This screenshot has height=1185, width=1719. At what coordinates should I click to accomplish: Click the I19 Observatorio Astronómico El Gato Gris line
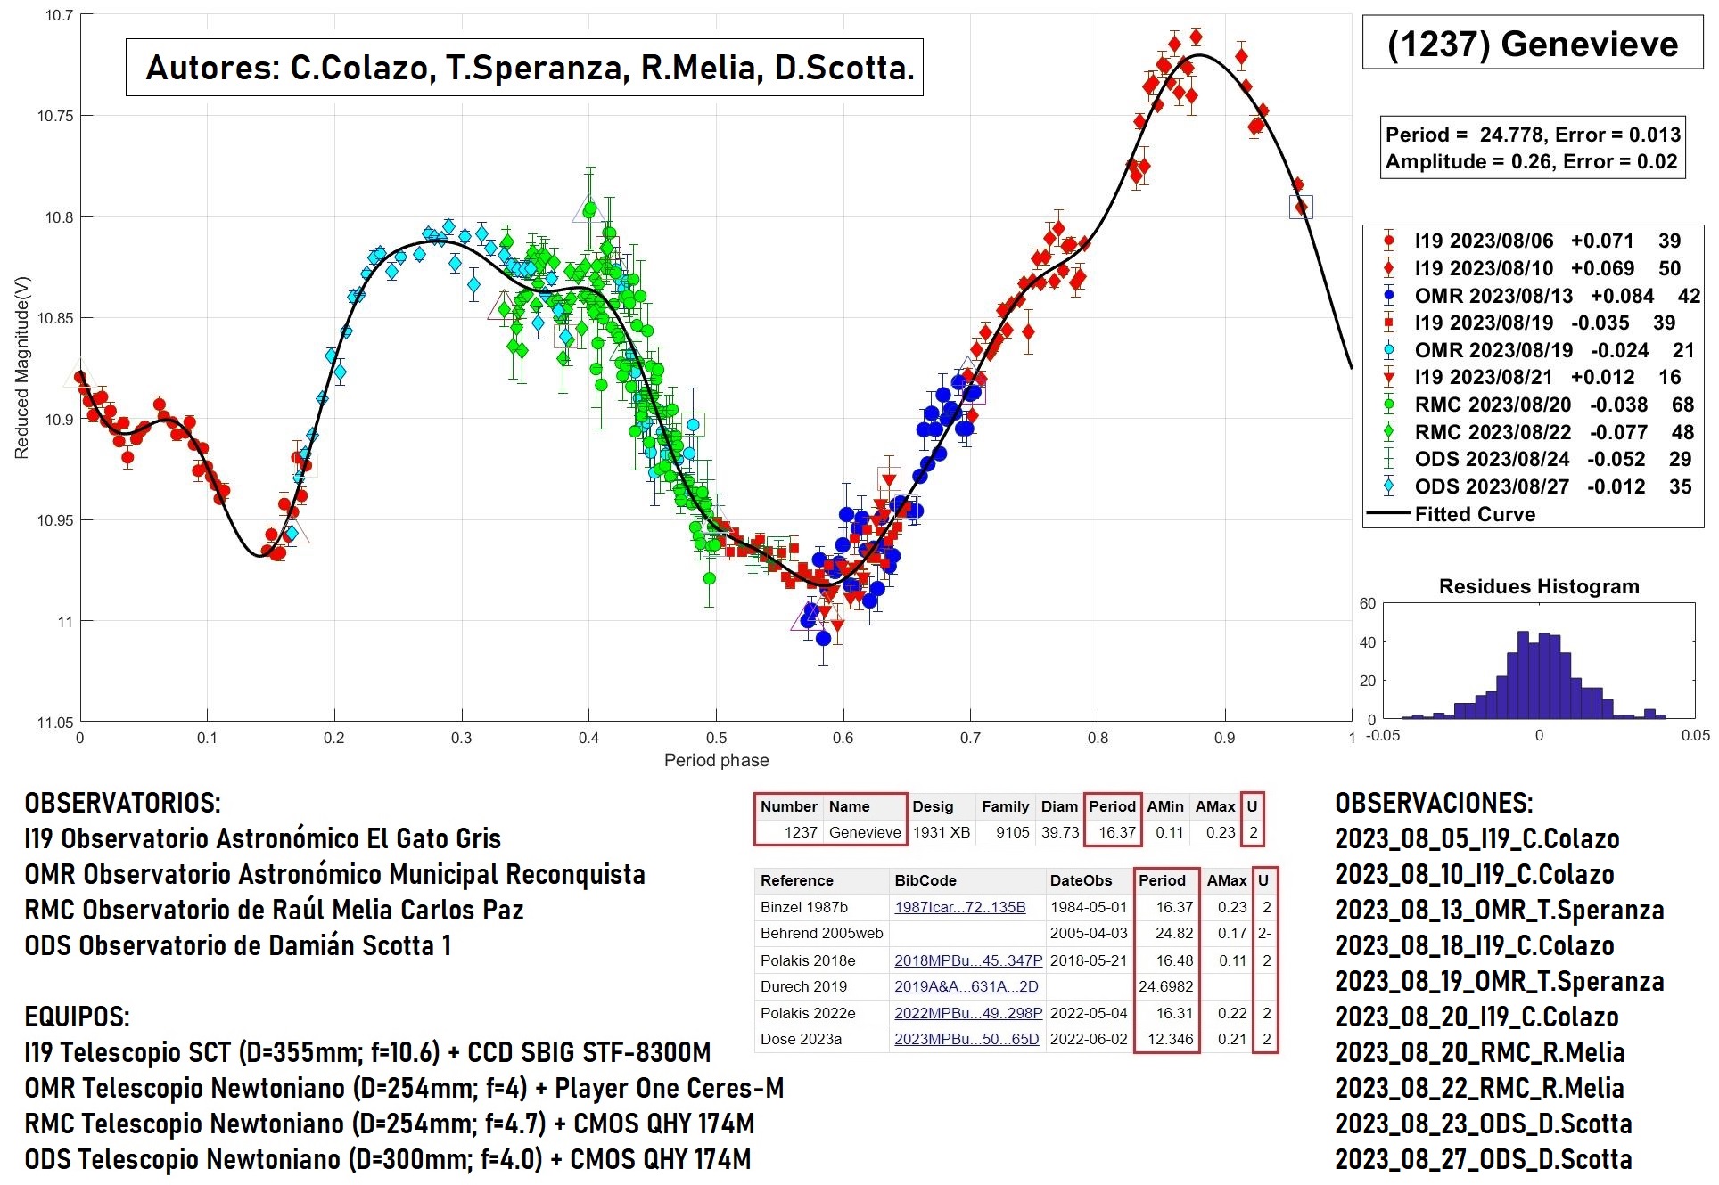click(x=263, y=838)
